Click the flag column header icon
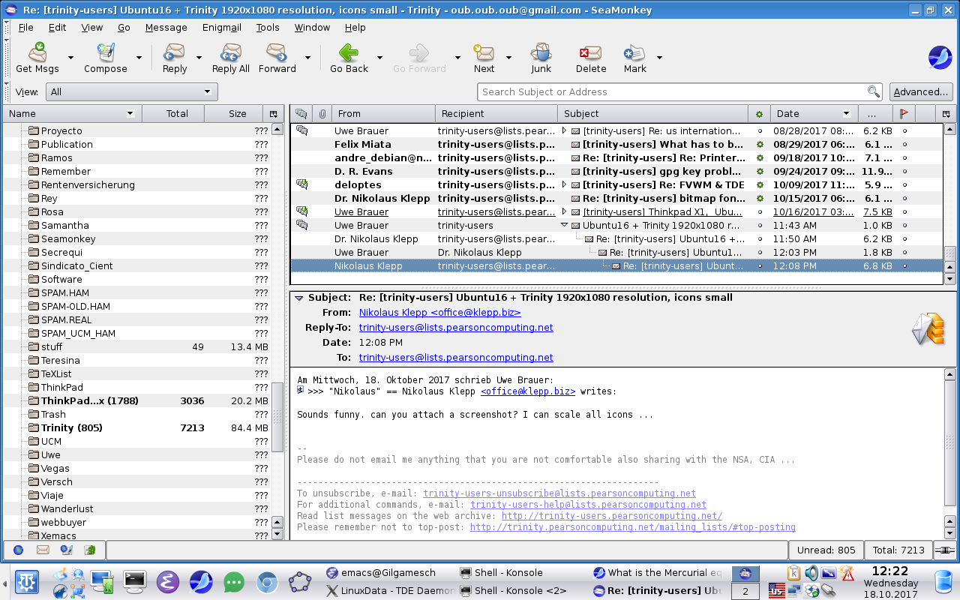This screenshot has width=960, height=600. click(904, 114)
